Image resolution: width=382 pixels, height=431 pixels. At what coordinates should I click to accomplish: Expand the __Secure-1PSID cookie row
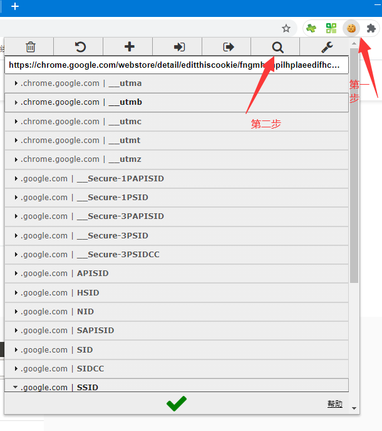tap(177, 198)
